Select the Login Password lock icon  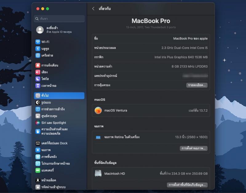[x=38, y=187]
